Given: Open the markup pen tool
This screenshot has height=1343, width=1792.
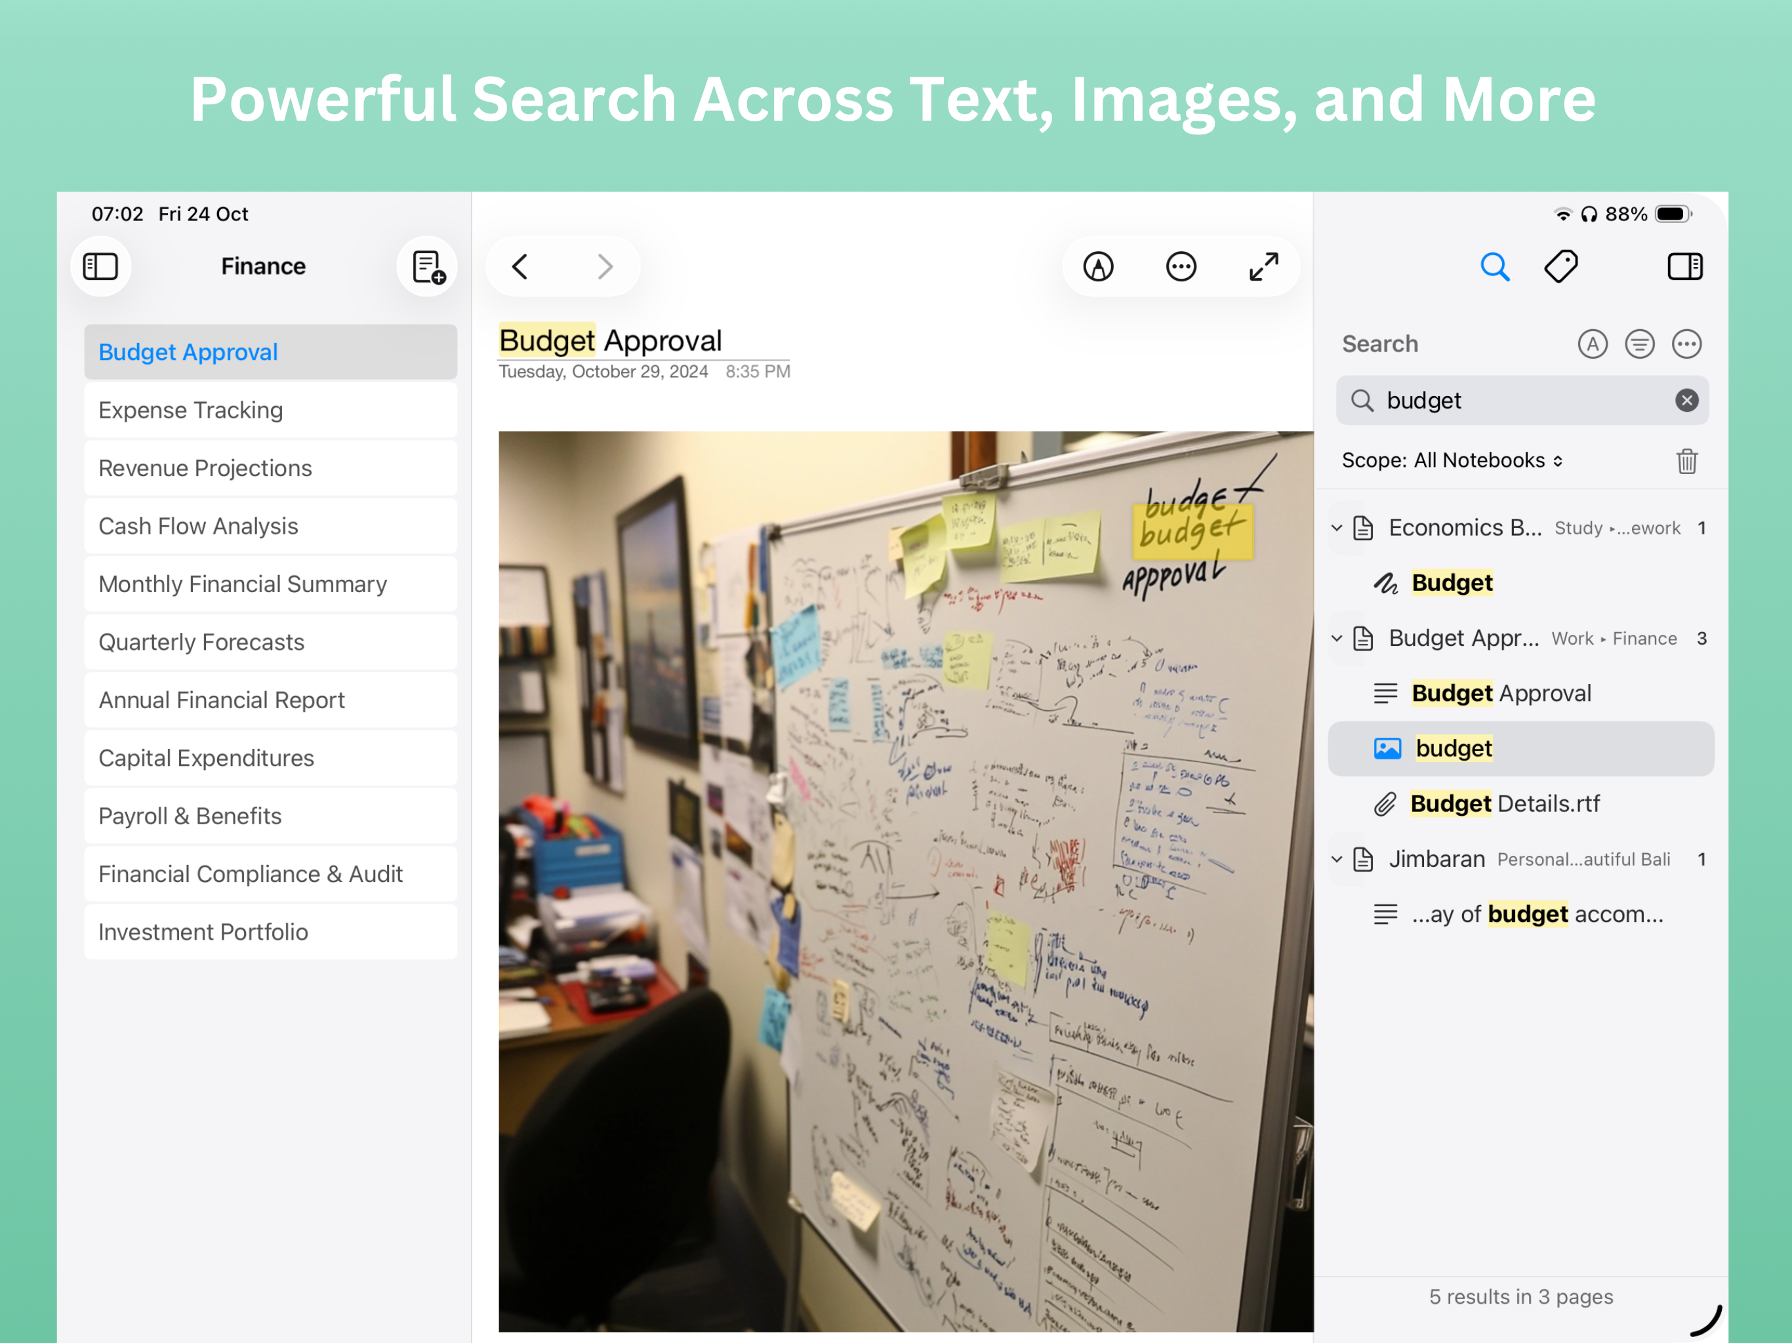Looking at the screenshot, I should coord(1099,266).
